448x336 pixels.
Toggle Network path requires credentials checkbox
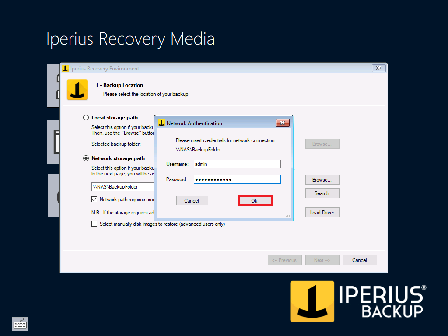[x=94, y=199]
